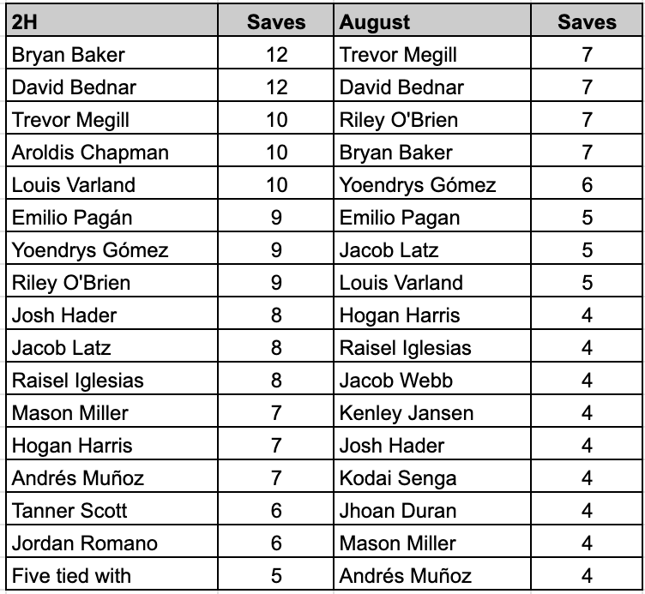Screen dimensions: 645x594
Task: Select Emilio Pagán in the 2H column
Action: (112, 216)
